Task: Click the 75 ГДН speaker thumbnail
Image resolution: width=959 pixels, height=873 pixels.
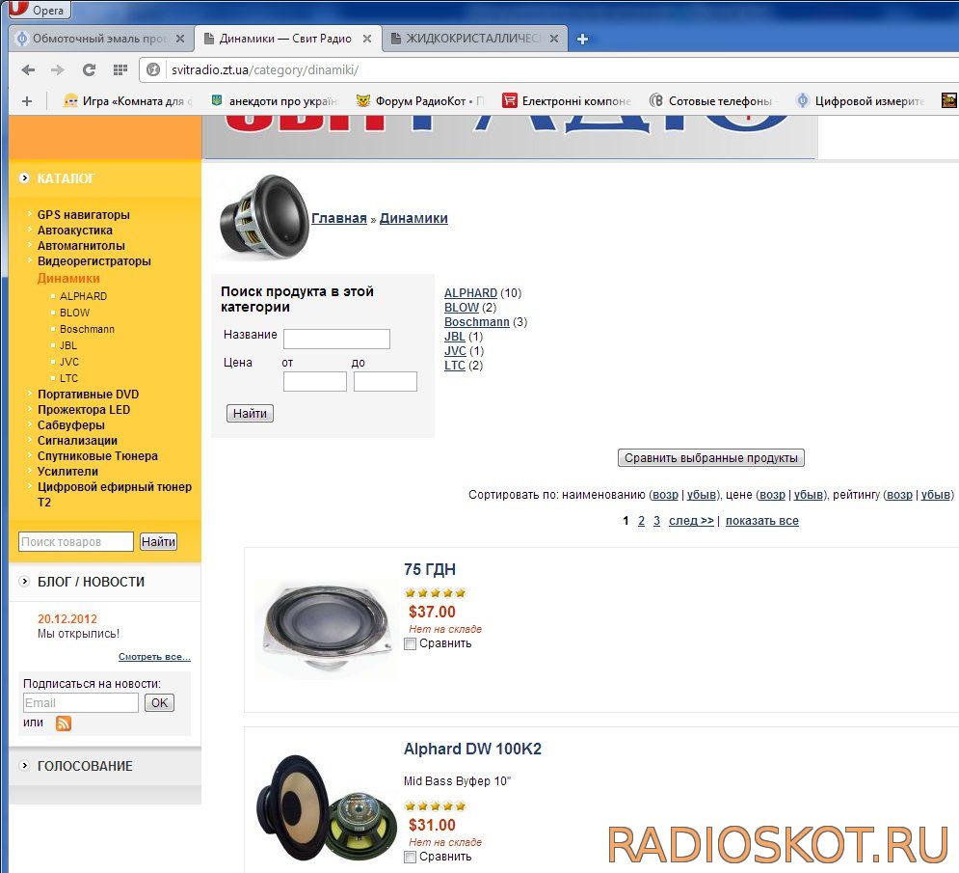Action: (327, 629)
